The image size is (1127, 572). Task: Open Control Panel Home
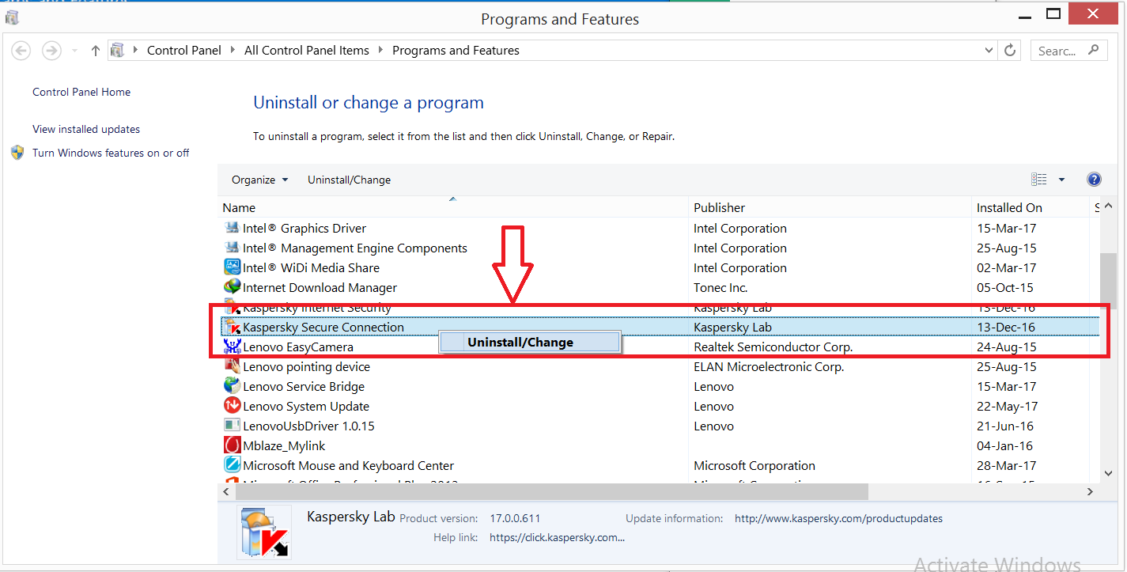point(81,92)
